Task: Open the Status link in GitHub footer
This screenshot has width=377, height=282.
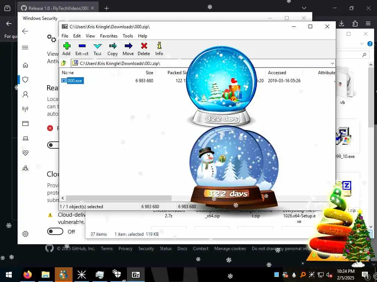Action: (x=166, y=249)
